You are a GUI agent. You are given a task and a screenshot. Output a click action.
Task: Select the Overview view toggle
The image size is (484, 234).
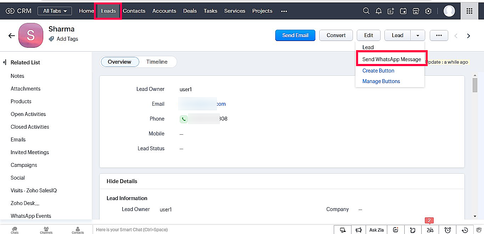pyautogui.click(x=119, y=62)
